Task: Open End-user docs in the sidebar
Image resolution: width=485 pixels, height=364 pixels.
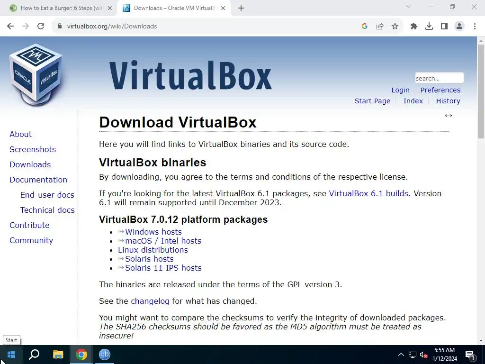Action: click(47, 195)
